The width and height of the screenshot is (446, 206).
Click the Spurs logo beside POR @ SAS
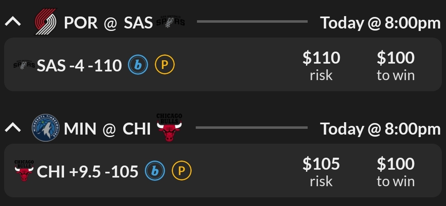(x=170, y=22)
